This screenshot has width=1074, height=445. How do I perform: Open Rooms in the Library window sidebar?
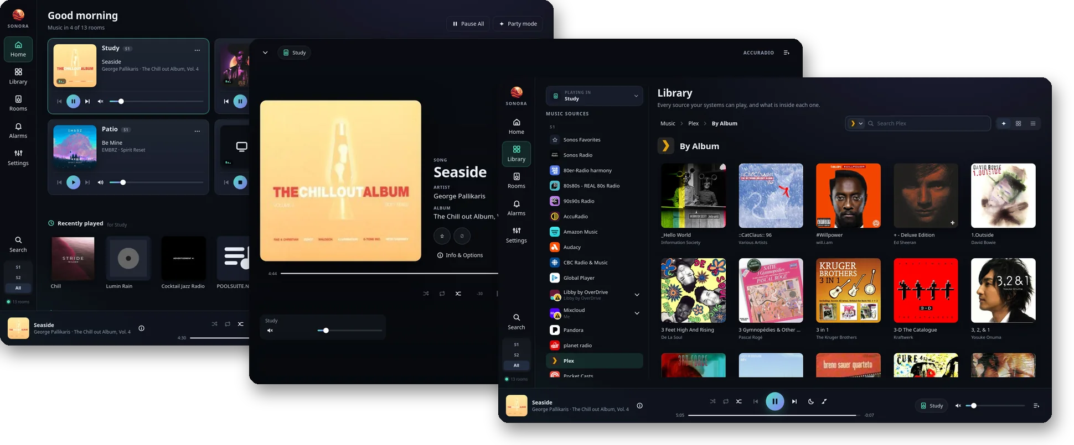pyautogui.click(x=516, y=180)
